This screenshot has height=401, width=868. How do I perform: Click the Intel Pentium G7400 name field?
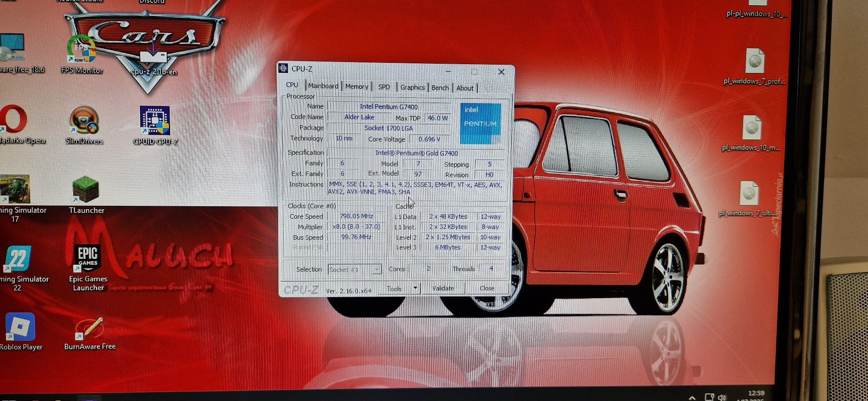coord(388,107)
